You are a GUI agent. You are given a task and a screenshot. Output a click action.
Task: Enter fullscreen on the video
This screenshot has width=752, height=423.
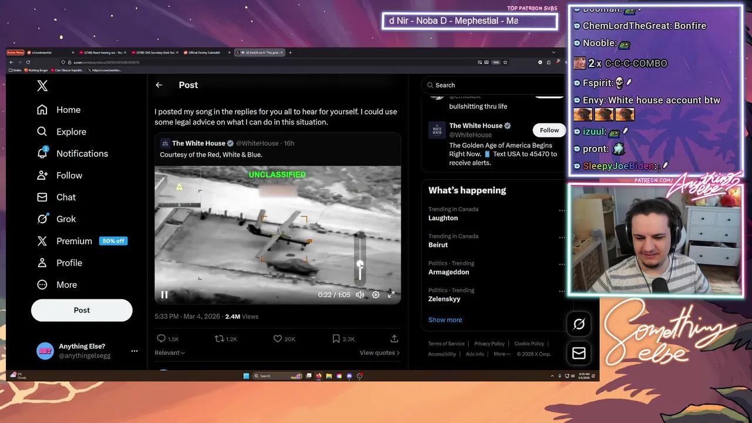coord(391,295)
